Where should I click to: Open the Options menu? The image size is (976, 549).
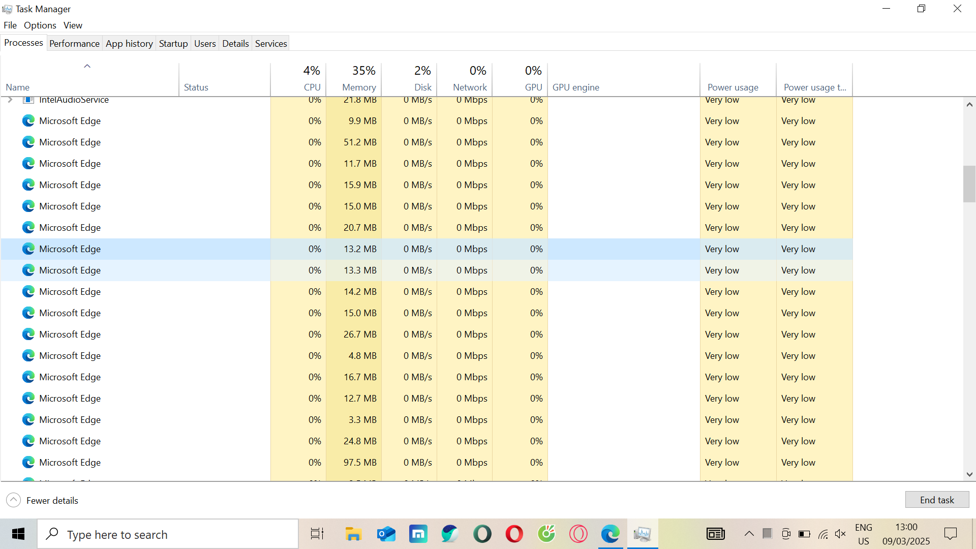coord(40,25)
